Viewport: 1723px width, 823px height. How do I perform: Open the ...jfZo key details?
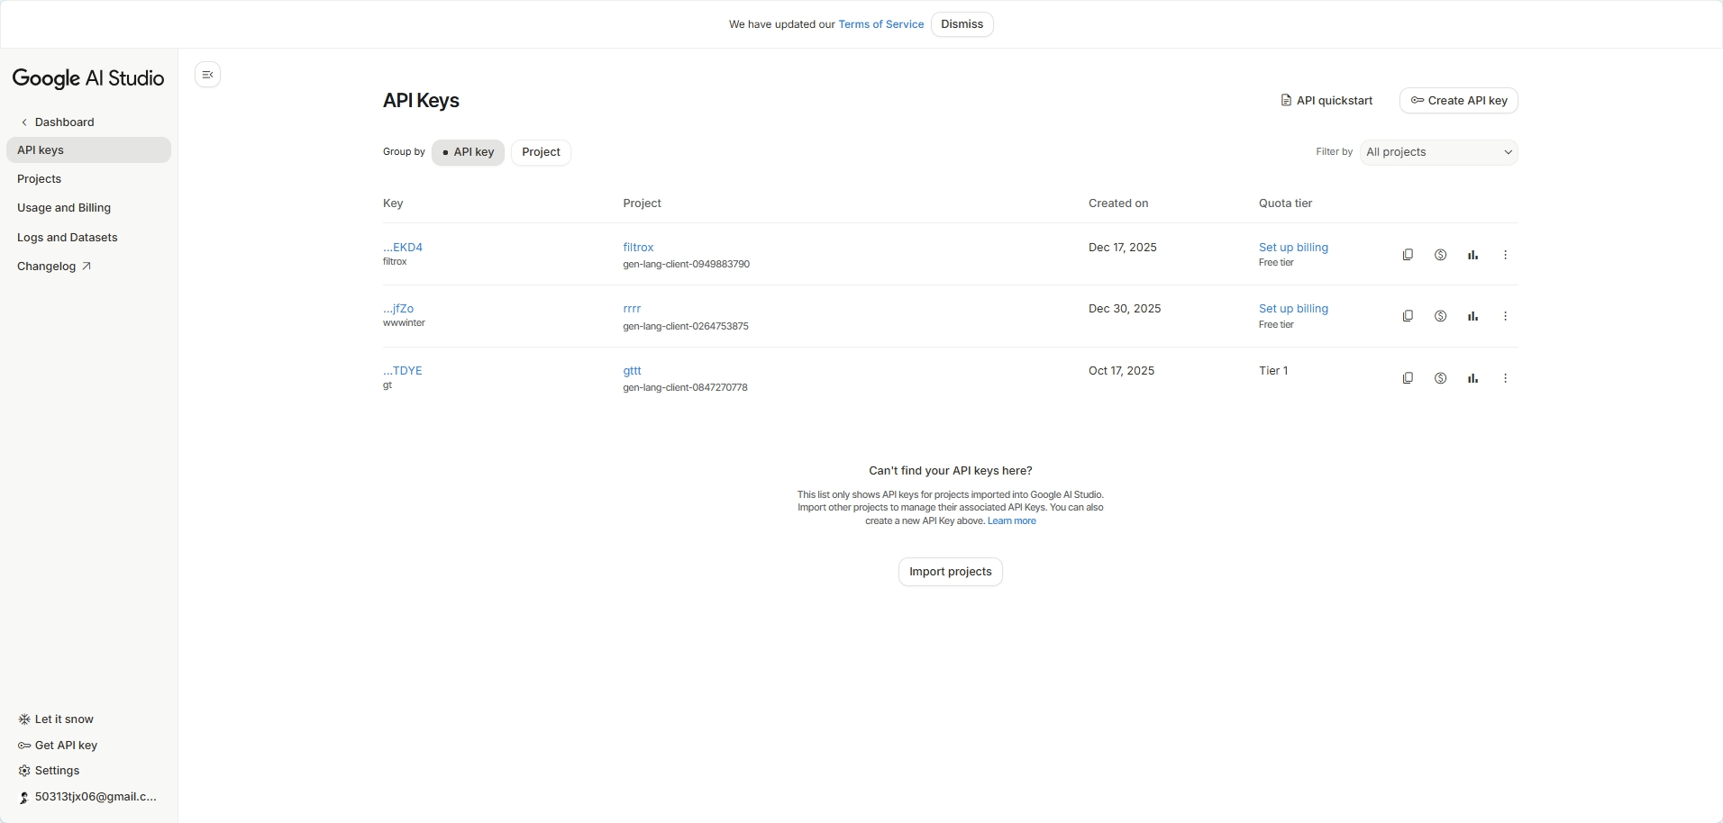(x=398, y=309)
